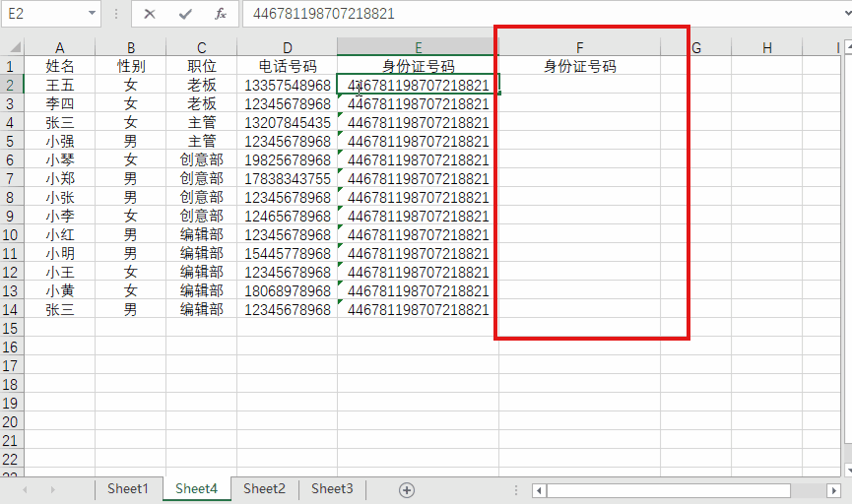
Task: Click the Name Box showing E2
Action: [43, 14]
